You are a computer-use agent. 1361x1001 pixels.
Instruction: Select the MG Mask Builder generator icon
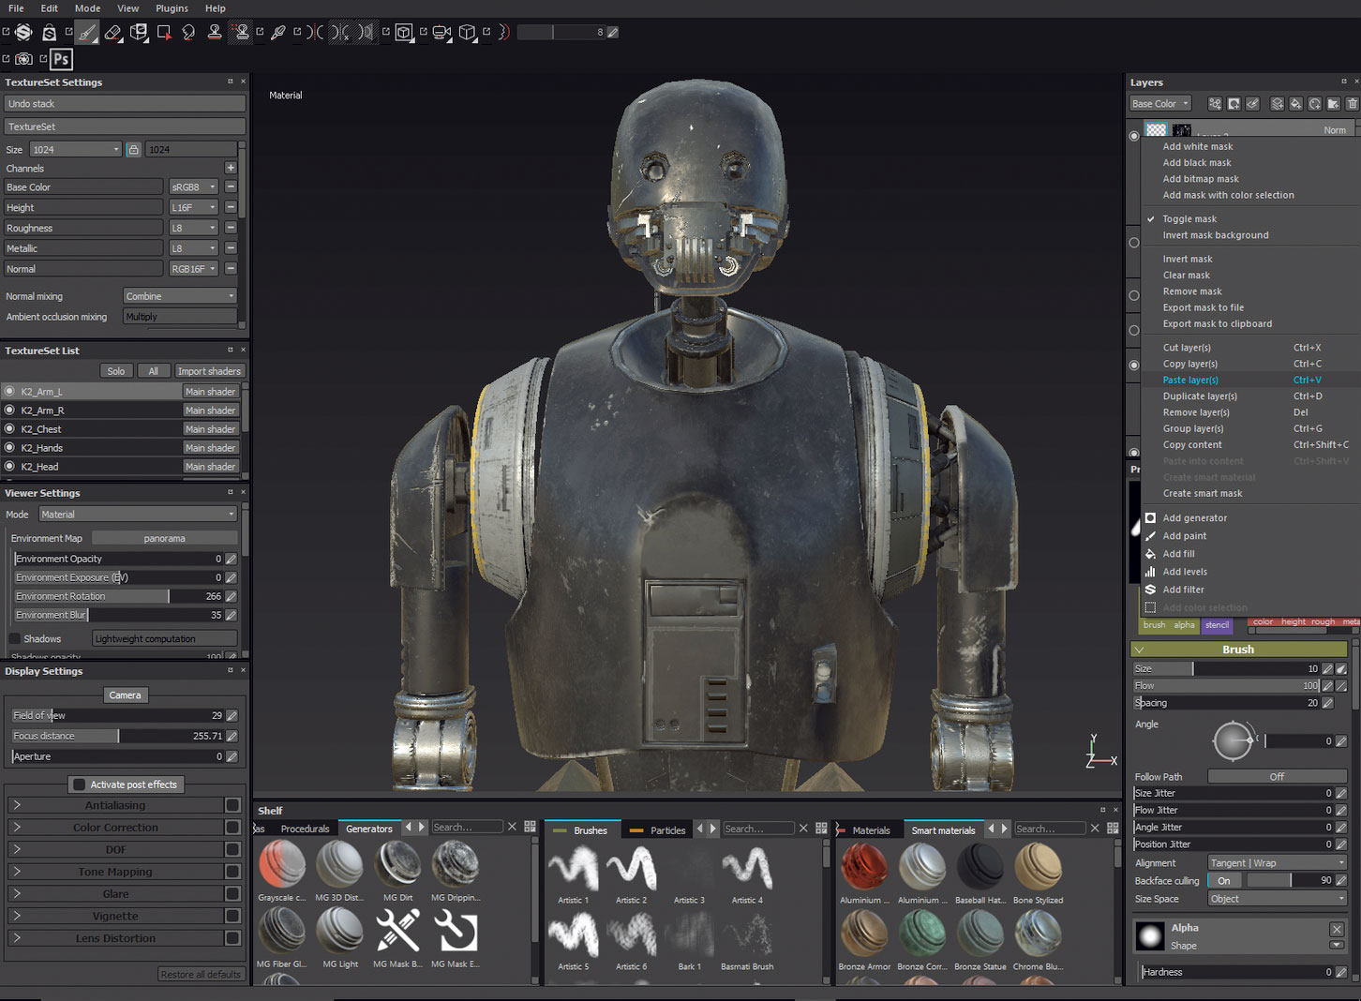click(x=397, y=931)
